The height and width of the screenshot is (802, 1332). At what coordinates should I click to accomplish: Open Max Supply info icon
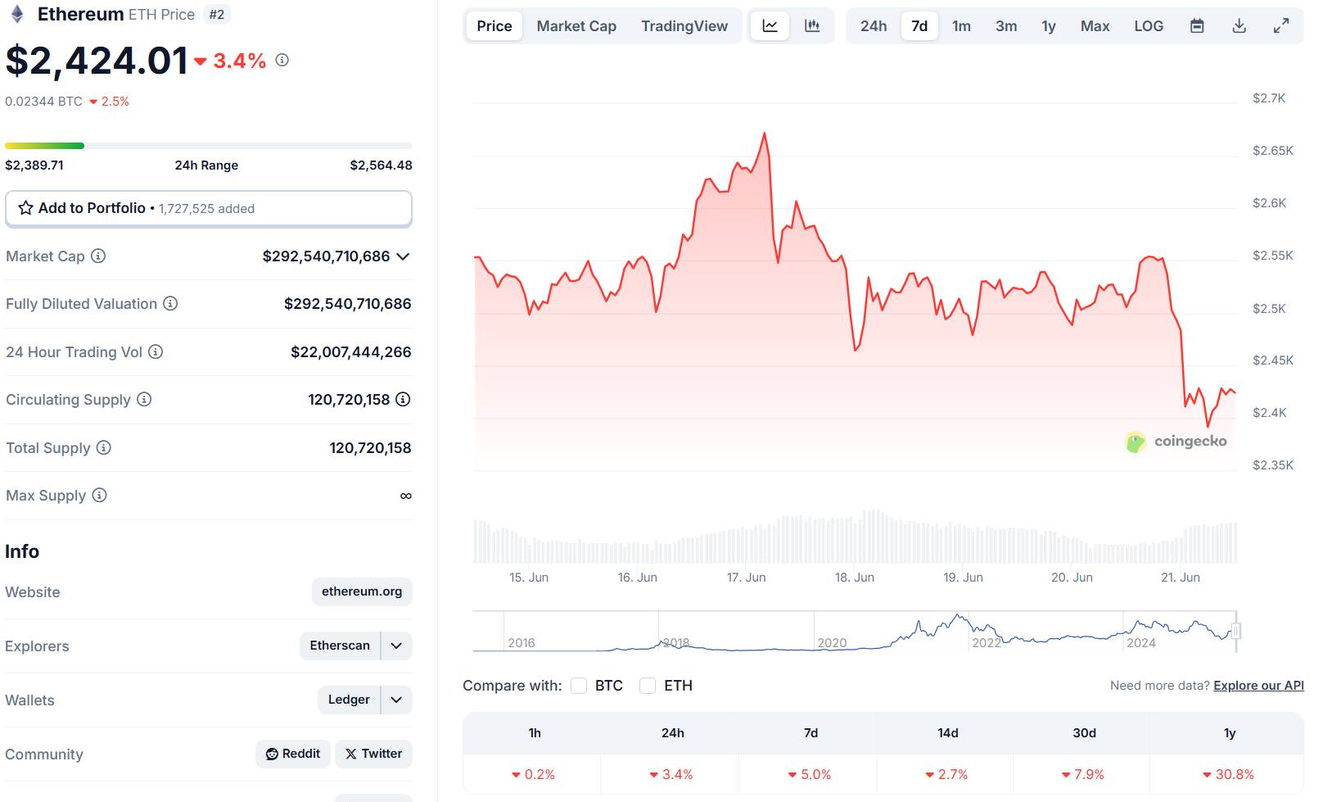tap(99, 495)
